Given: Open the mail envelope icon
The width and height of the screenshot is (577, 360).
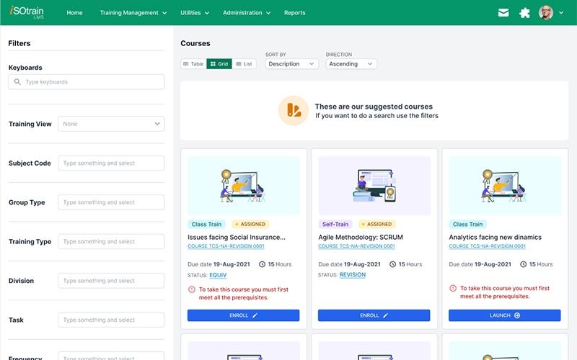Looking at the screenshot, I should (503, 13).
